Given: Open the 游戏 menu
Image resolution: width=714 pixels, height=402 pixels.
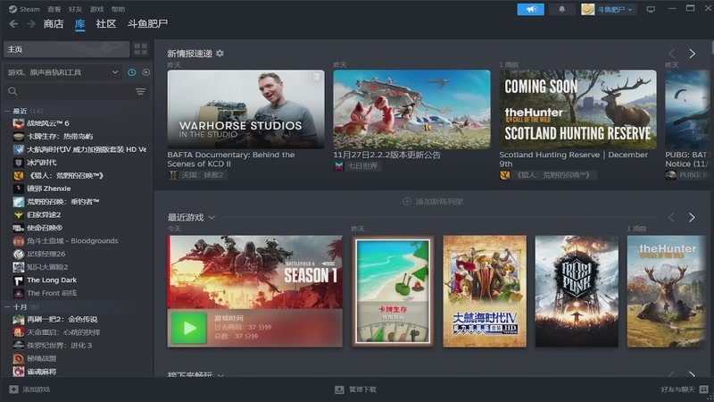Looking at the screenshot, I should (x=96, y=9).
